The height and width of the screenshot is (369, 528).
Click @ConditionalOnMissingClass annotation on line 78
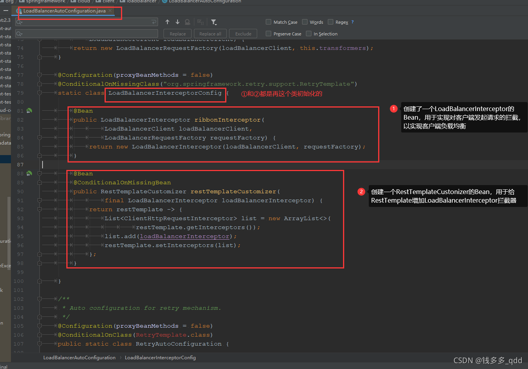pyautogui.click(x=108, y=84)
